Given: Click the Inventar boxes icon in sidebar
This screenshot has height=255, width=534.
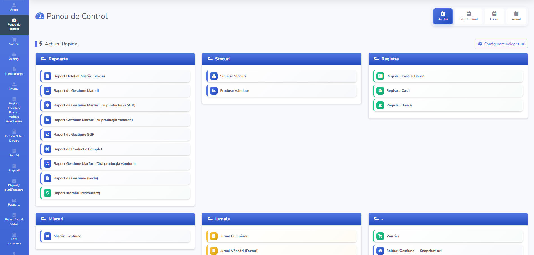Looking at the screenshot, I should click(14, 84).
